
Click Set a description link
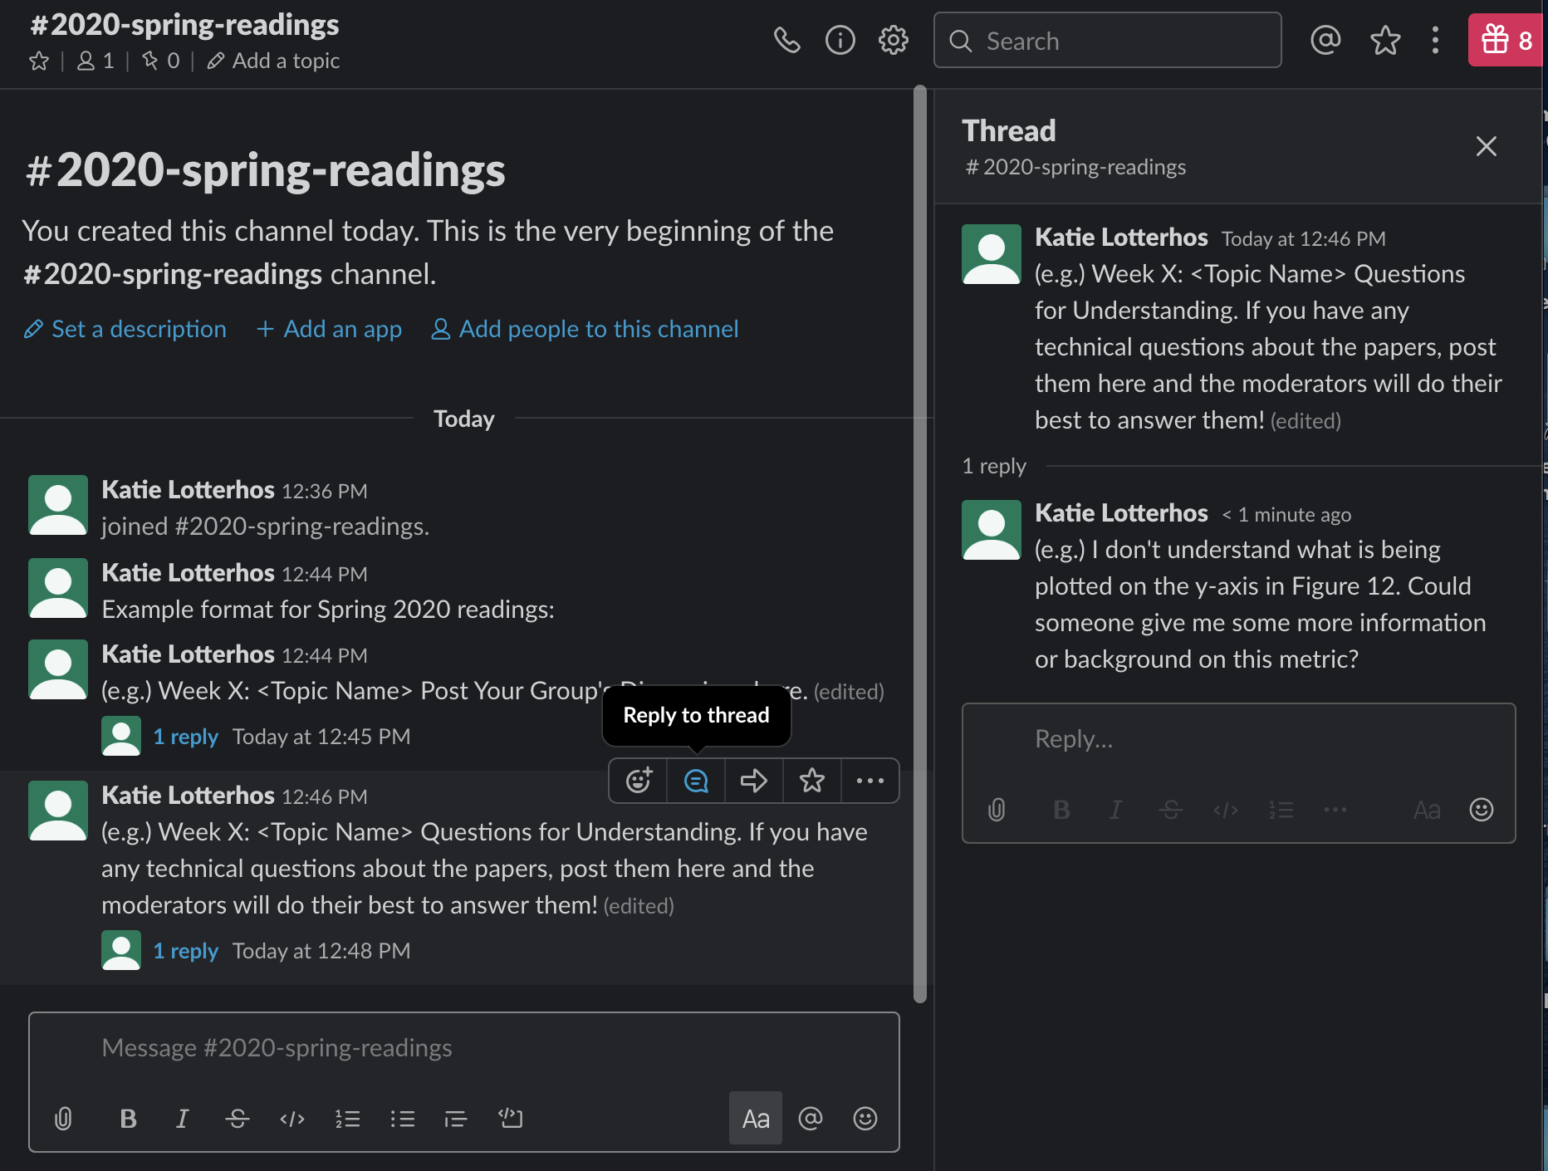click(125, 329)
